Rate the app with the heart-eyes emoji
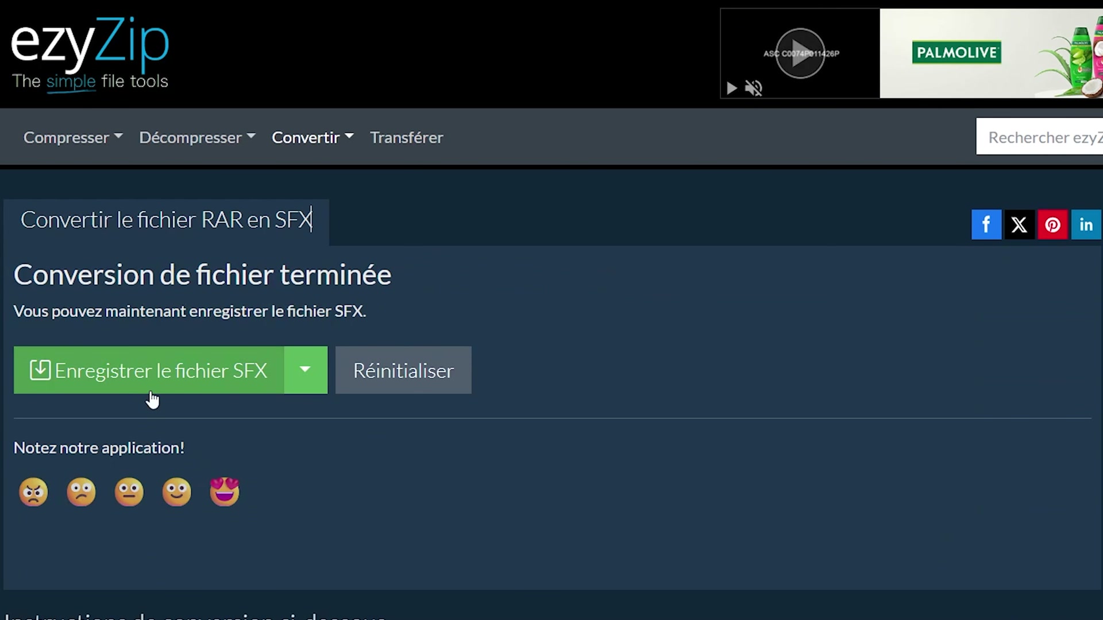Screen dimensions: 1103x620 (224, 491)
